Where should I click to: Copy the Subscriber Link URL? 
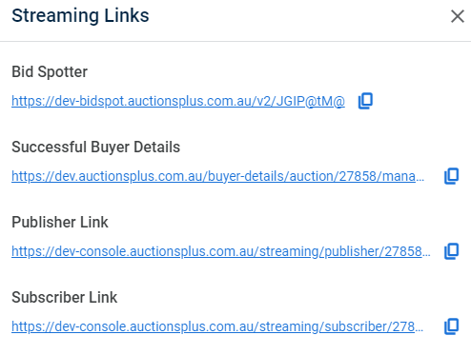451,326
